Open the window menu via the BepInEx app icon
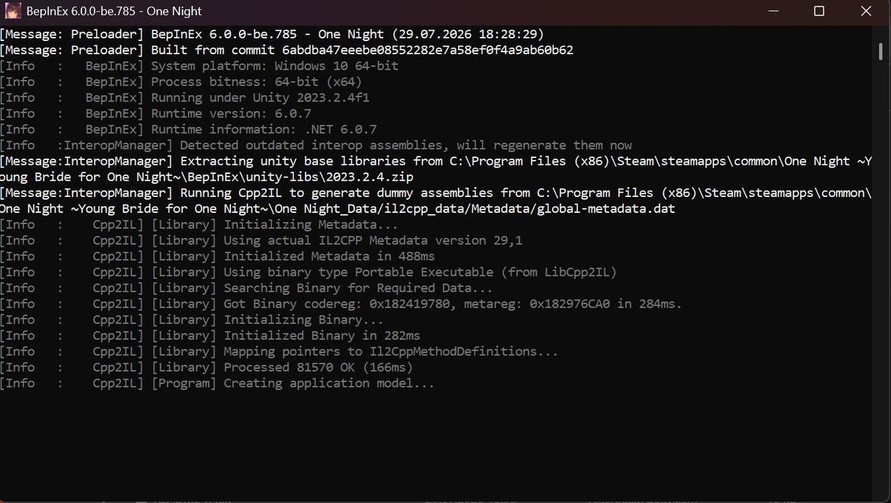This screenshot has width=891, height=503. [x=13, y=11]
